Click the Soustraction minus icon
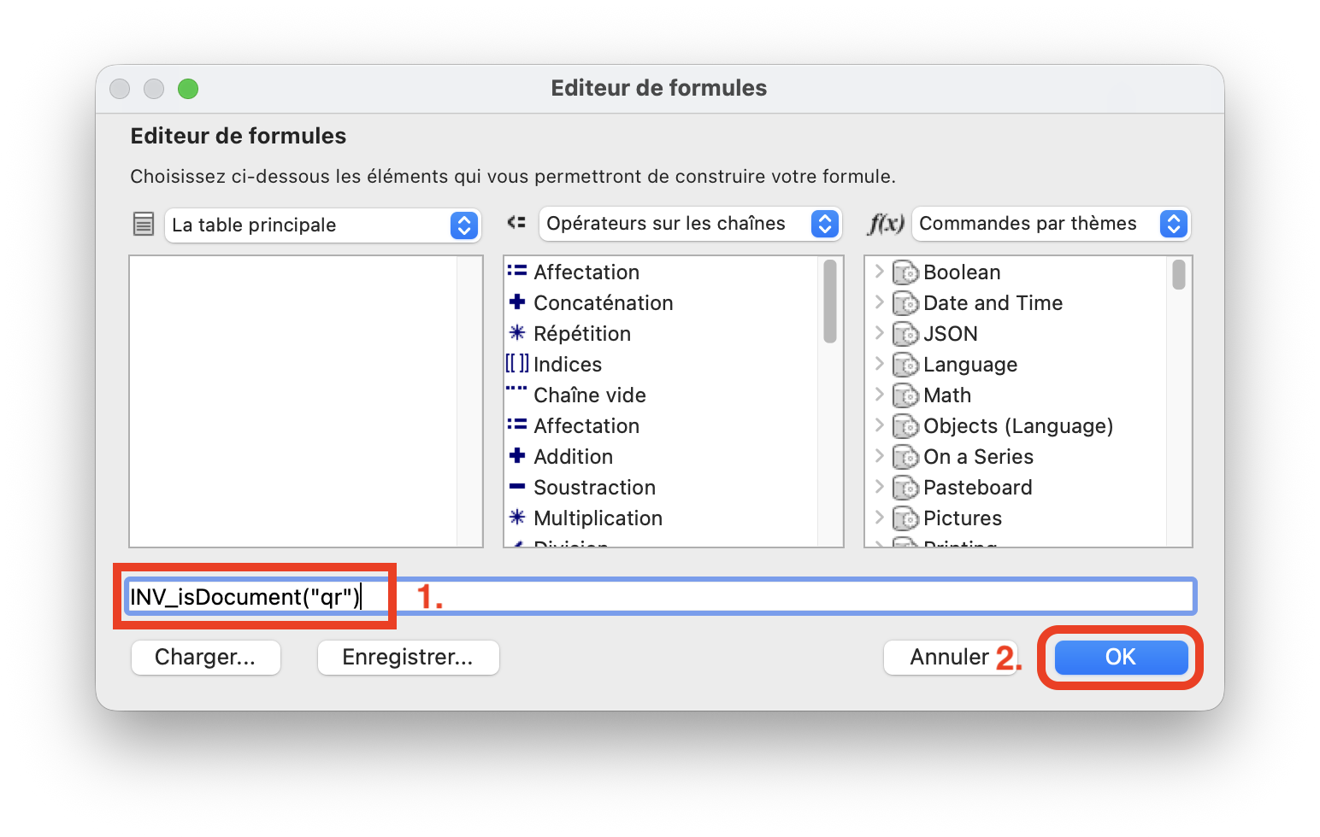Viewport: 1320px width, 837px height. pos(517,487)
